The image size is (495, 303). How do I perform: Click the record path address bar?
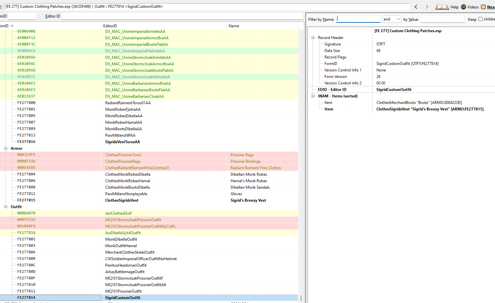tap(206, 6)
